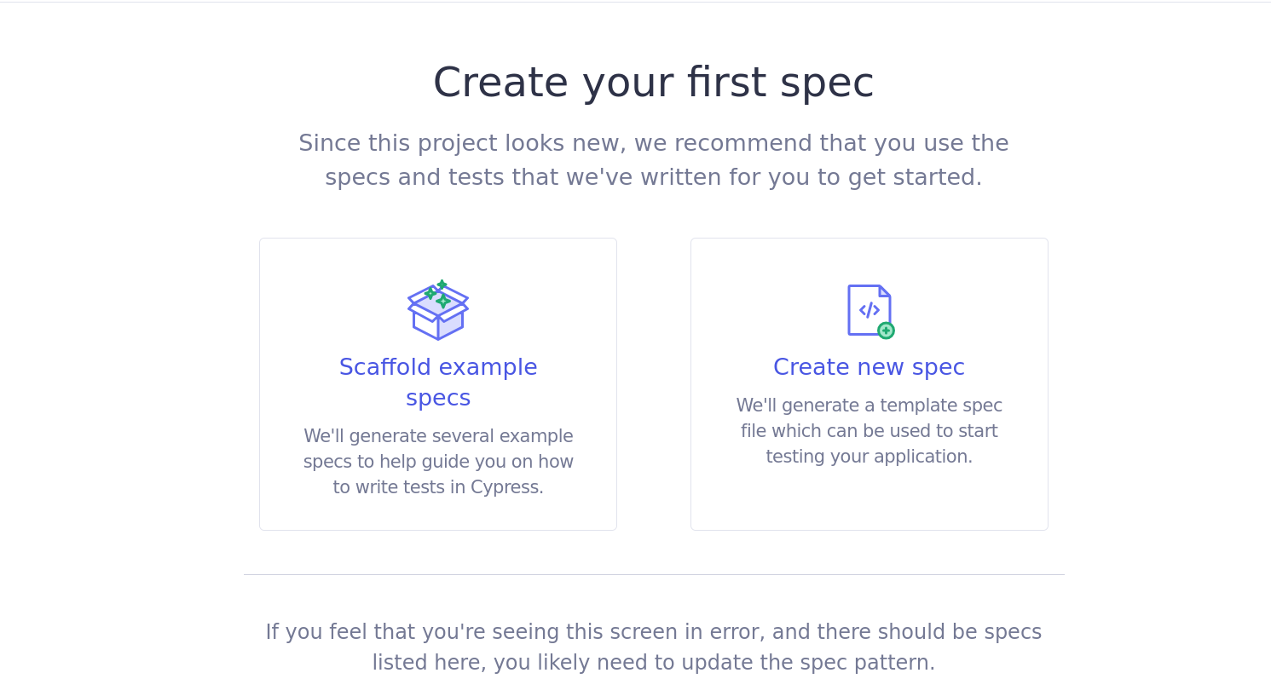Click the folded corner of the spec file icon
Viewport: 1271px width, 696px height.
point(884,290)
